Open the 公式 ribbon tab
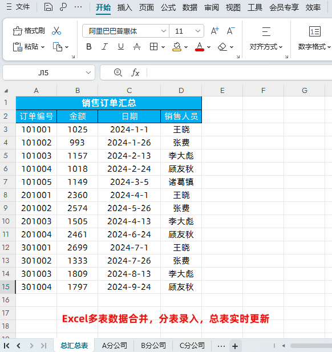This screenshot has height=352, width=332. (168, 7)
